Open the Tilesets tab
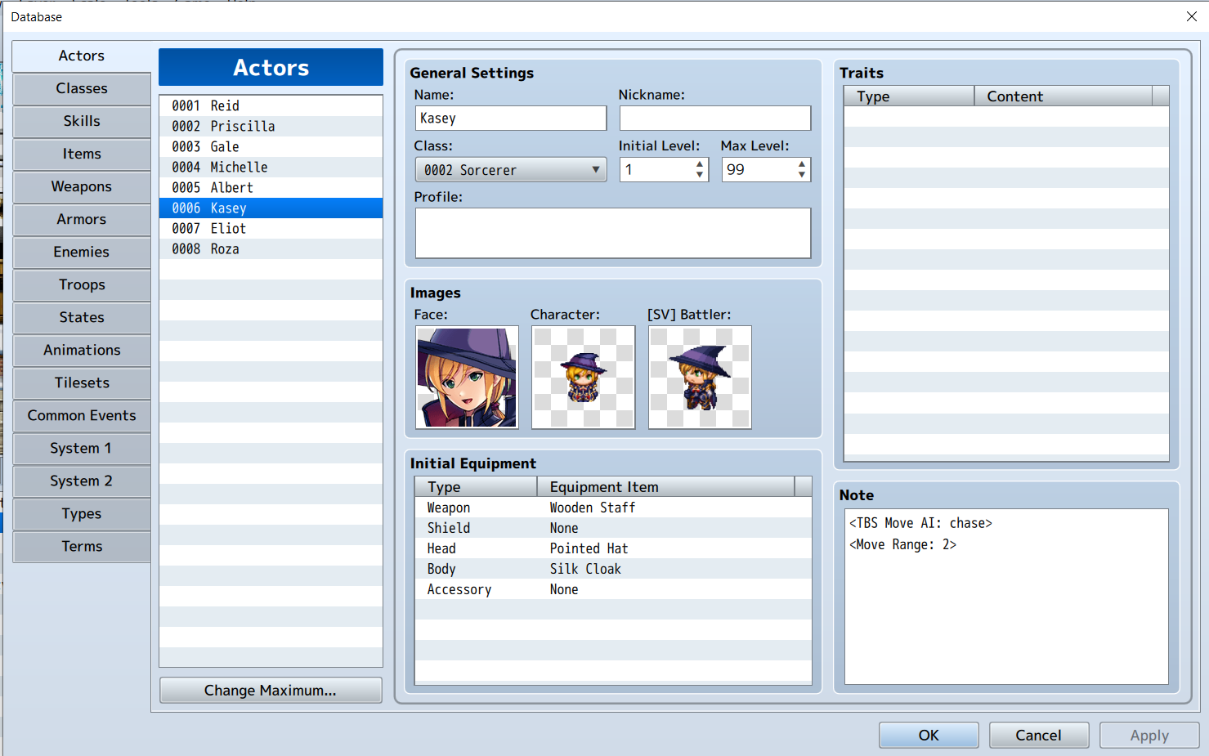Screen dimensions: 1209x756 click(x=82, y=382)
